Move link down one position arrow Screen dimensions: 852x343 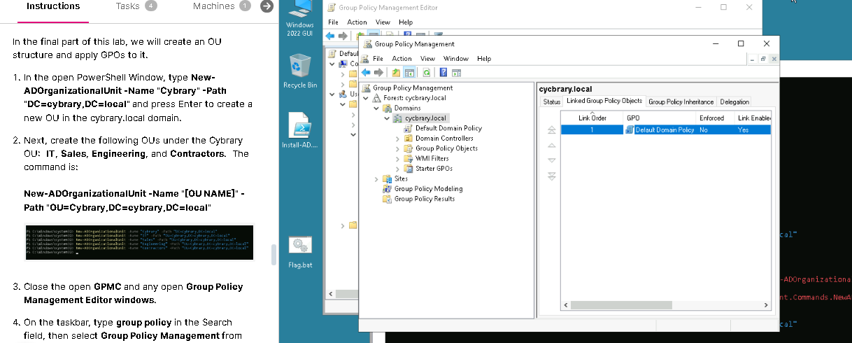[551, 160]
